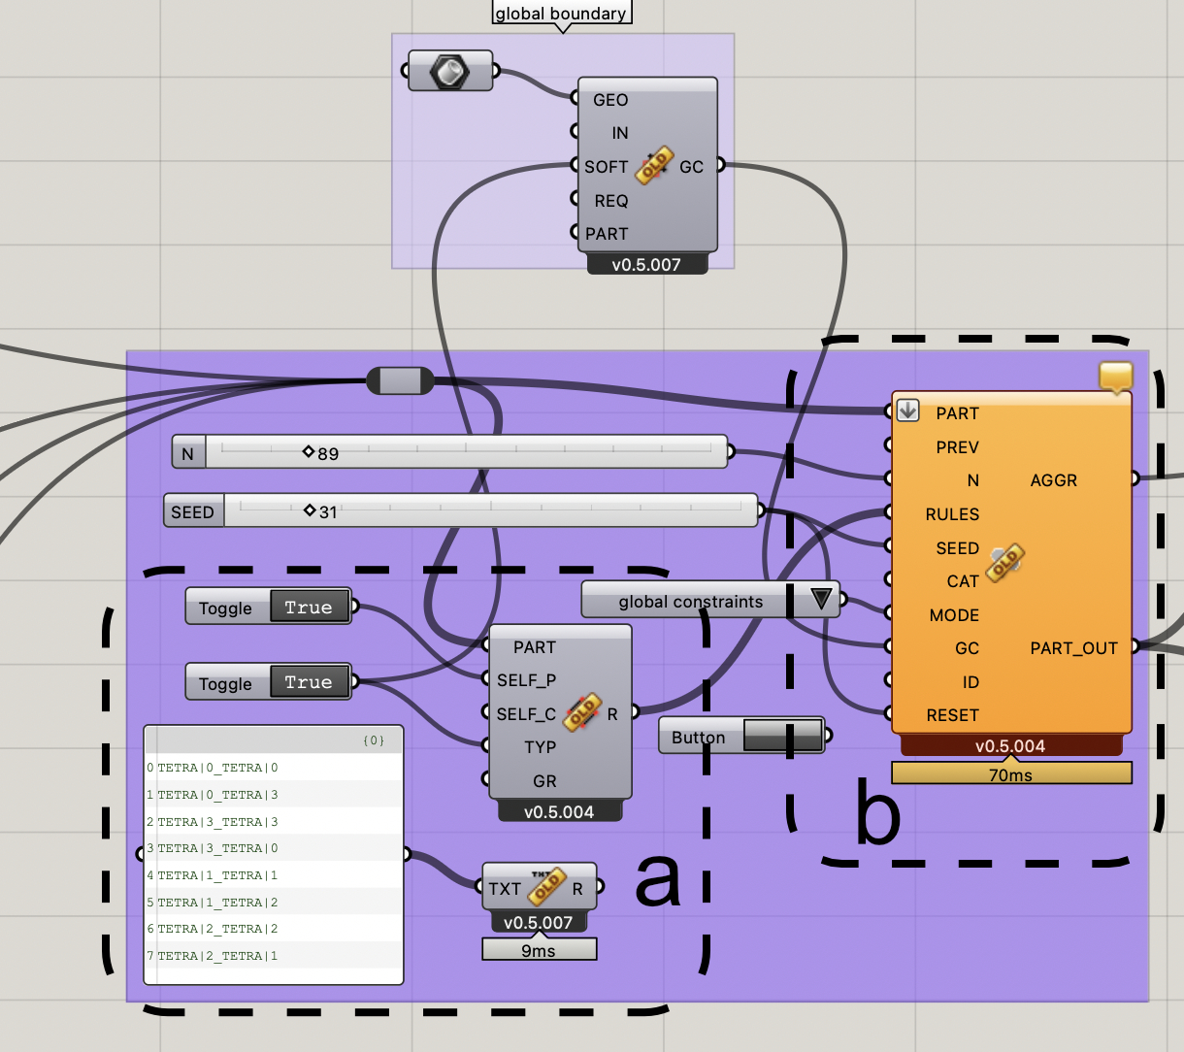
Task: Click the SELF_P input parameter
Action: click(x=526, y=680)
